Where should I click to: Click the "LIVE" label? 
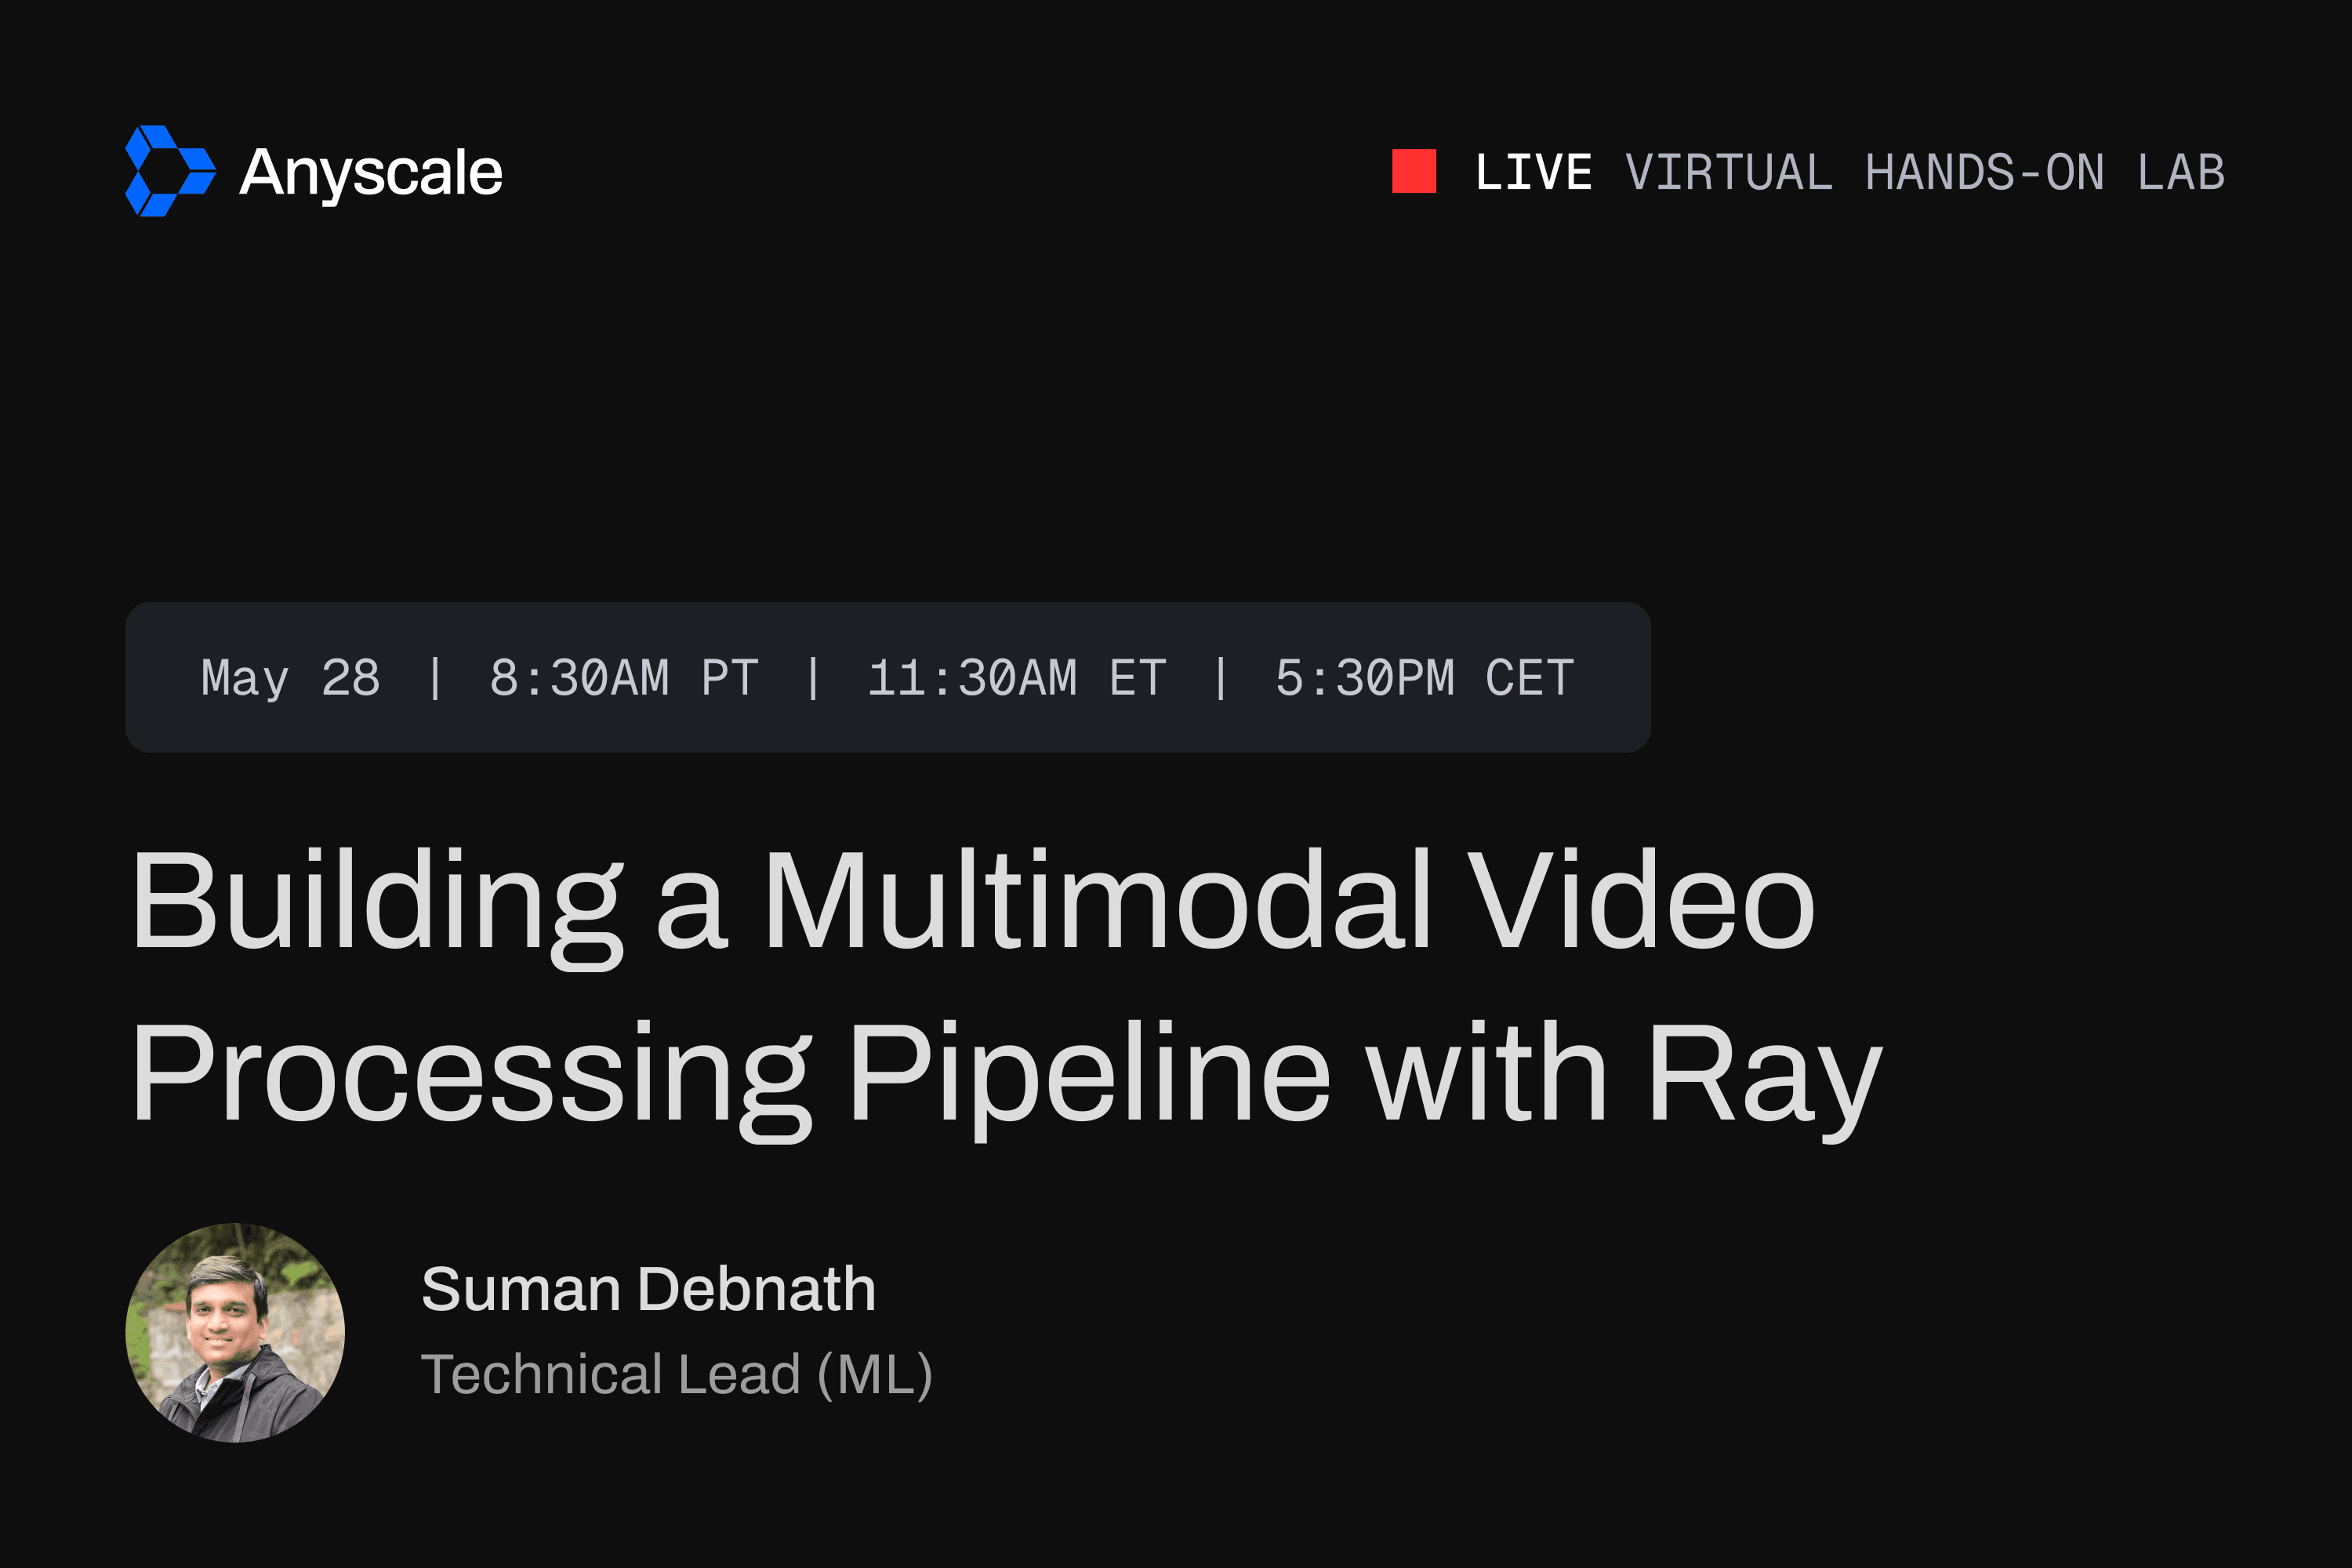(x=1533, y=172)
